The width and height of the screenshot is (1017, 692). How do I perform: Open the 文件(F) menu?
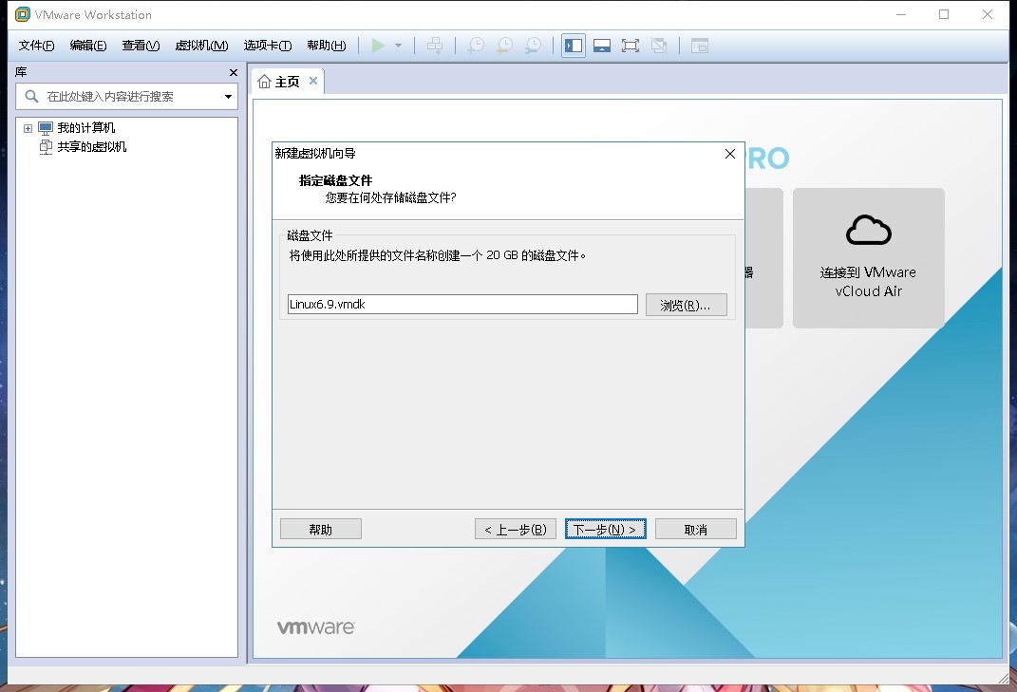36,46
